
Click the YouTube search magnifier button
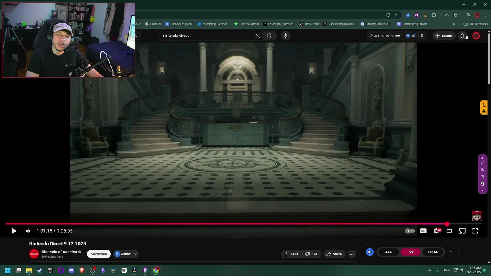269,36
